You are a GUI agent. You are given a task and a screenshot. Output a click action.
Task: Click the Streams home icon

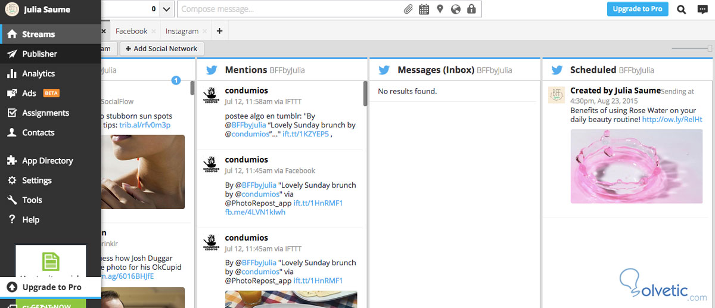coord(11,34)
